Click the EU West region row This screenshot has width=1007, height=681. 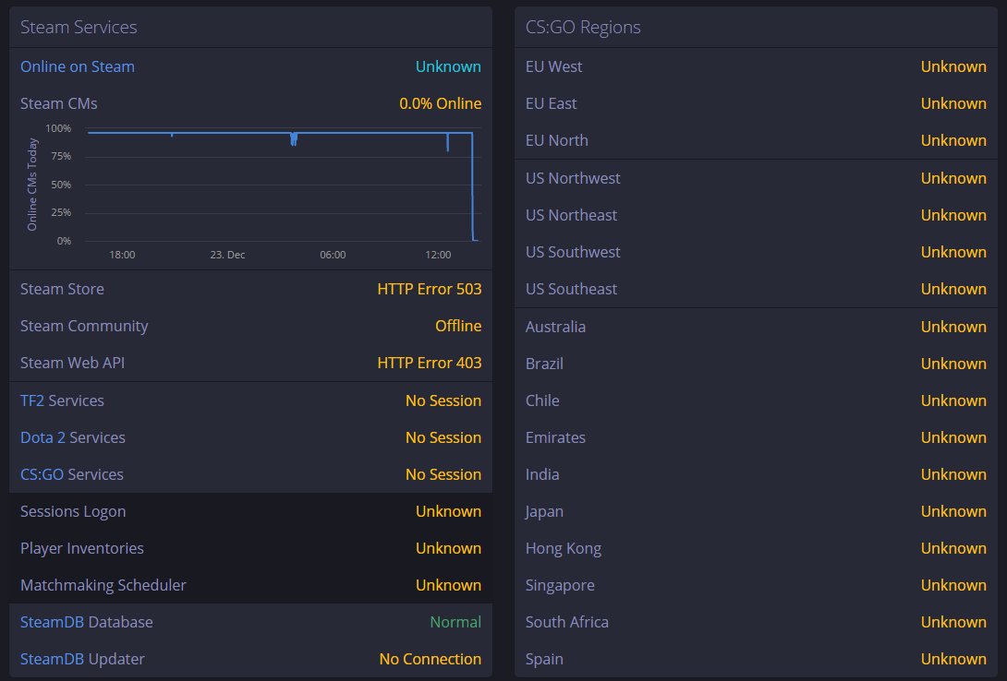(756, 66)
